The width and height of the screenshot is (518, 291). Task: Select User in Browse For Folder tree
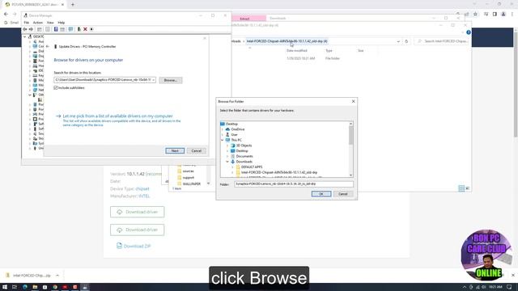[x=234, y=135]
